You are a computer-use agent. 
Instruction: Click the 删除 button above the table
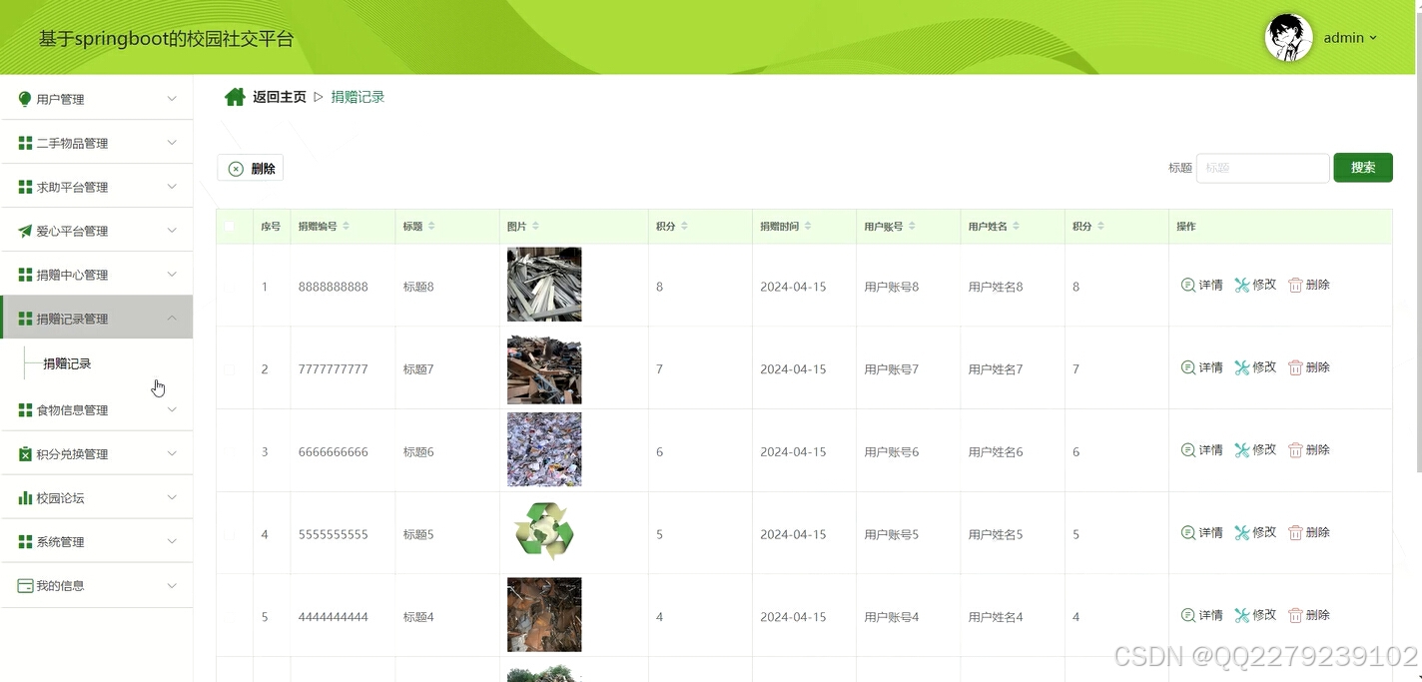tap(250, 167)
